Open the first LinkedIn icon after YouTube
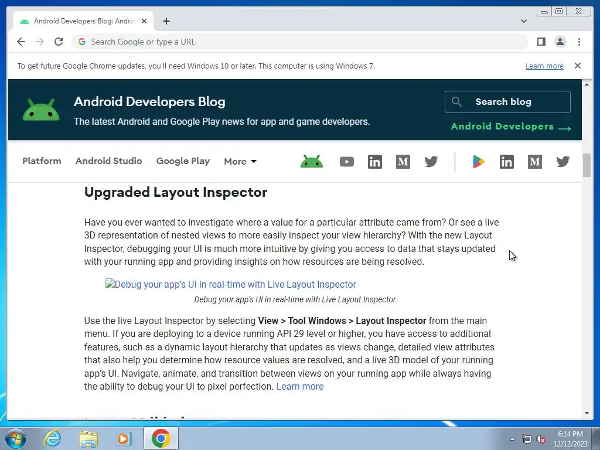 coord(374,162)
